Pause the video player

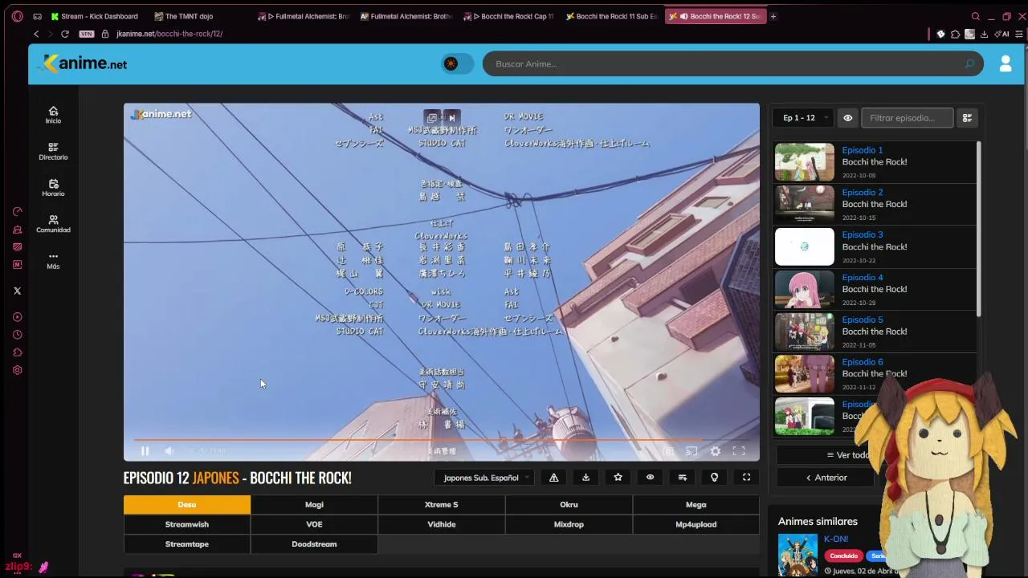coord(145,451)
